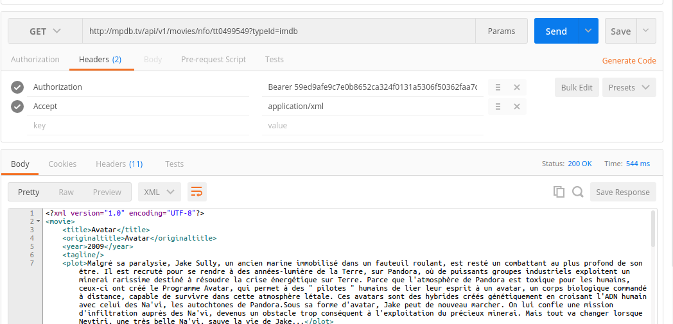
Task: Edit the application/xml value field
Action: (372, 107)
